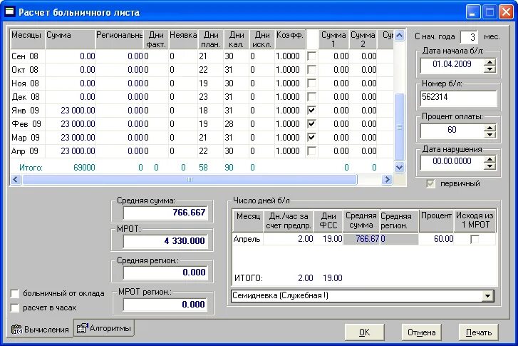518x346 pixels.
Task: Enable 'больничный от оклада' checkbox
Action: (x=15, y=293)
